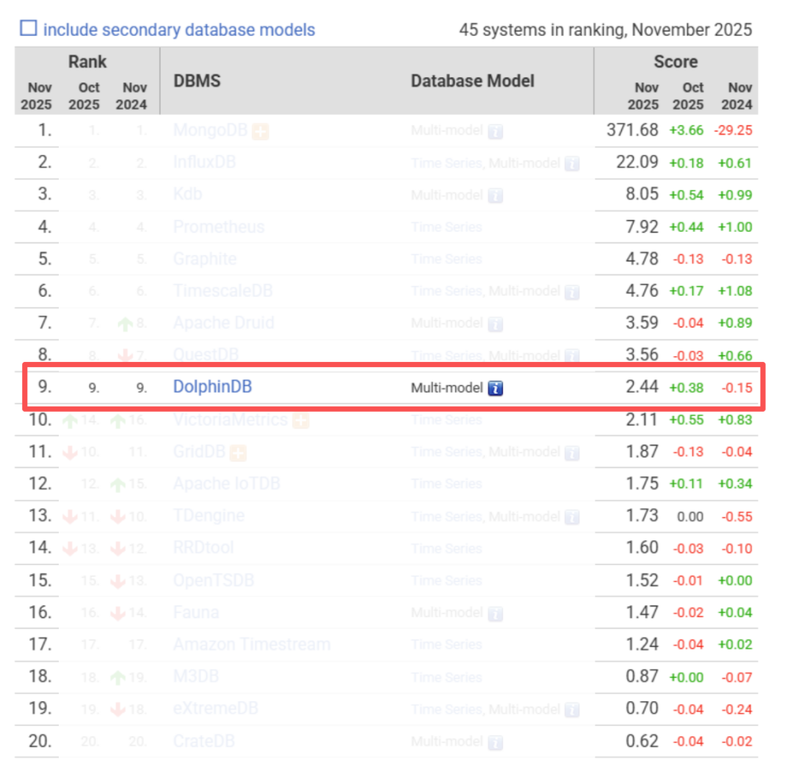Click the info icon in the eXtremeDB row
The width and height of the screenshot is (793, 784).
[572, 710]
